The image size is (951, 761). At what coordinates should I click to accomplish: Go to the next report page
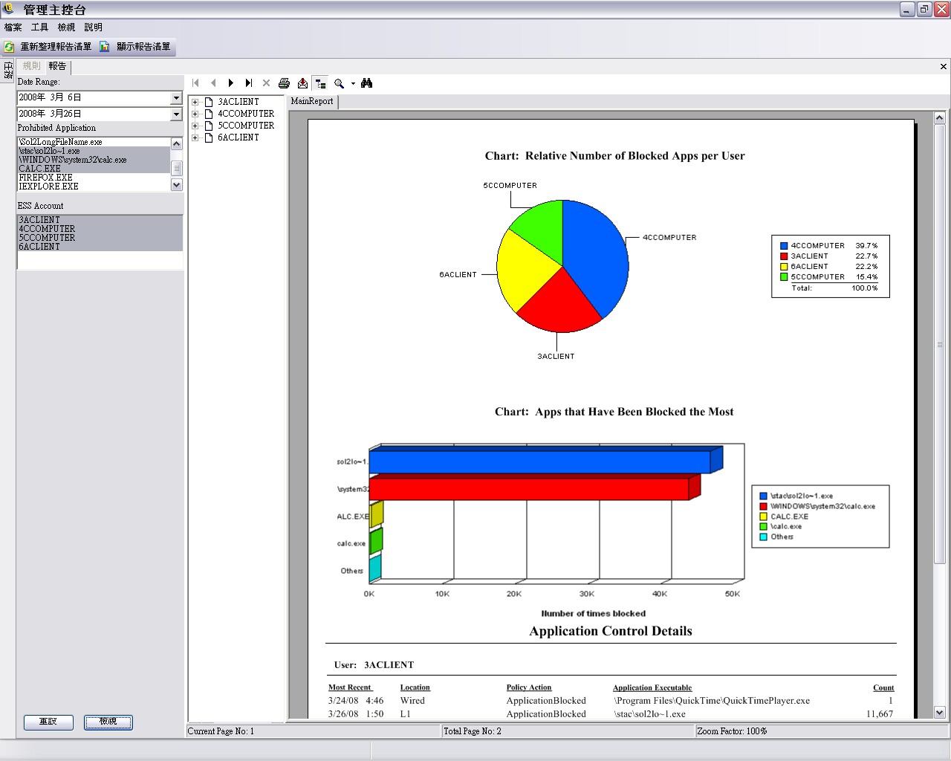coord(231,83)
